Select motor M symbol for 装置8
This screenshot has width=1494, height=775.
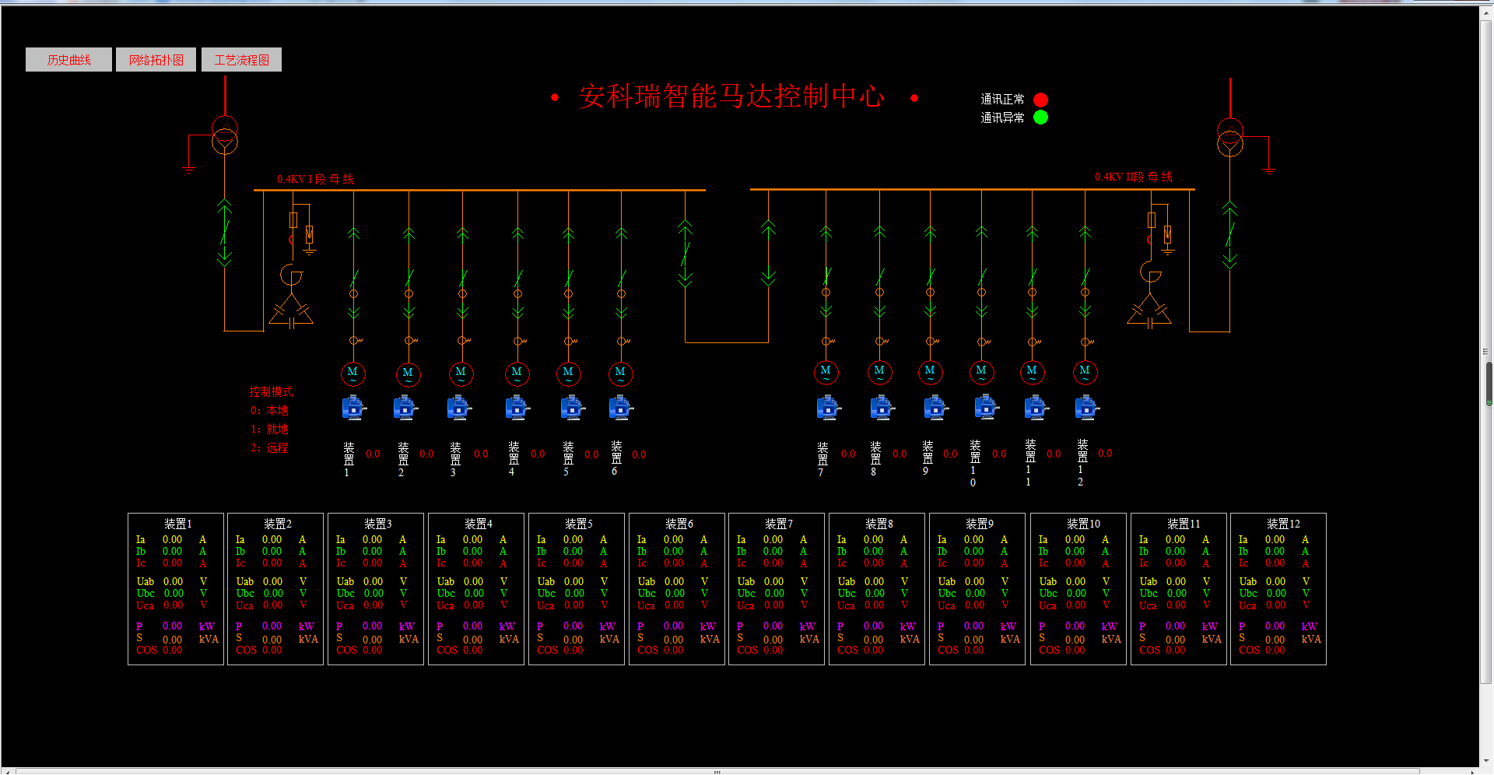(880, 372)
